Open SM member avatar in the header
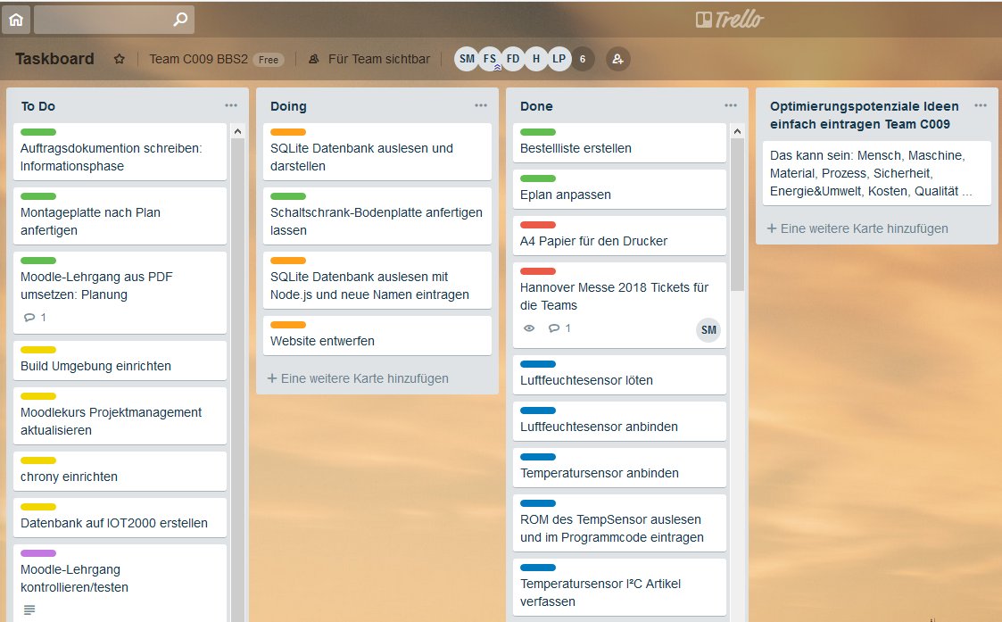 pyautogui.click(x=466, y=59)
